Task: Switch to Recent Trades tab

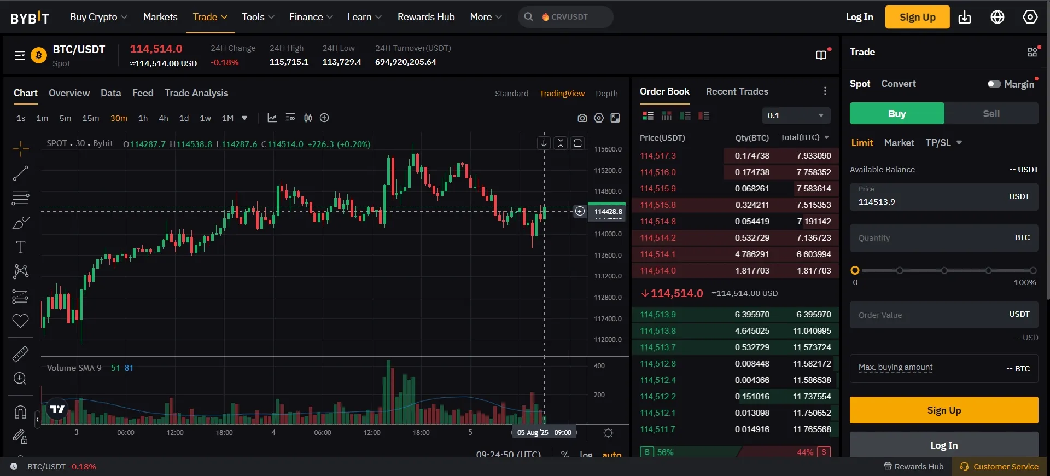Action: click(x=737, y=91)
